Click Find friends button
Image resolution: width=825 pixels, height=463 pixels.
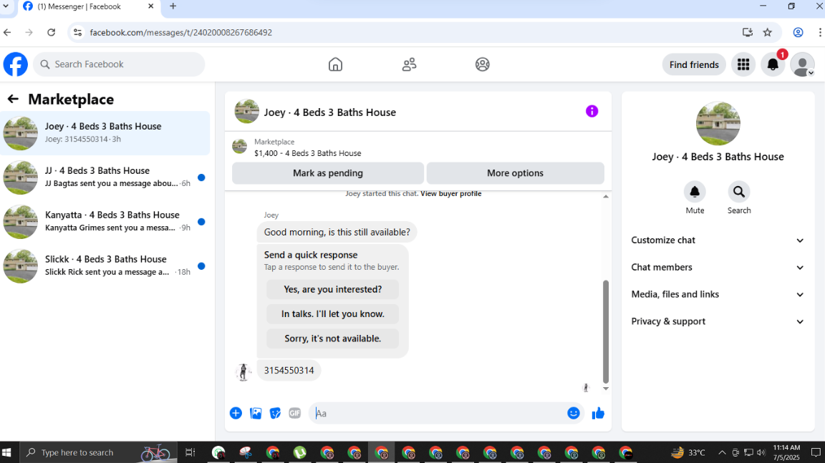click(x=694, y=64)
